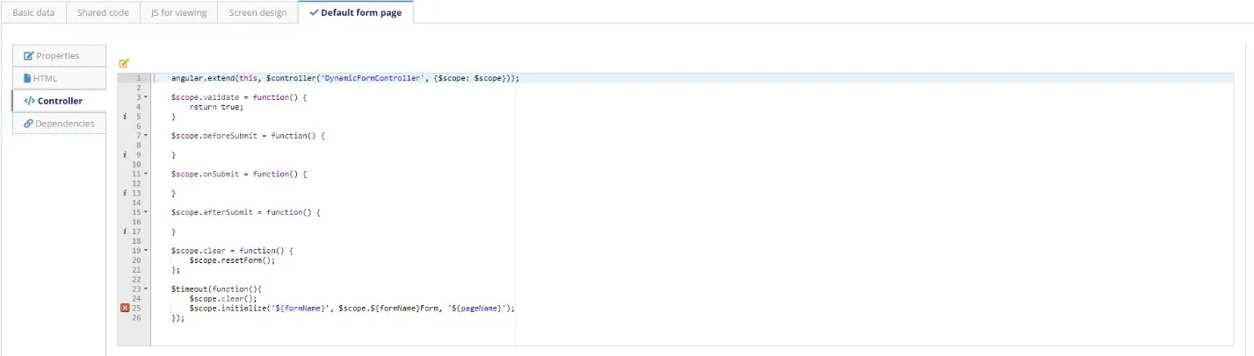Open the Dependencies side tab
1254x356 pixels.
[59, 124]
